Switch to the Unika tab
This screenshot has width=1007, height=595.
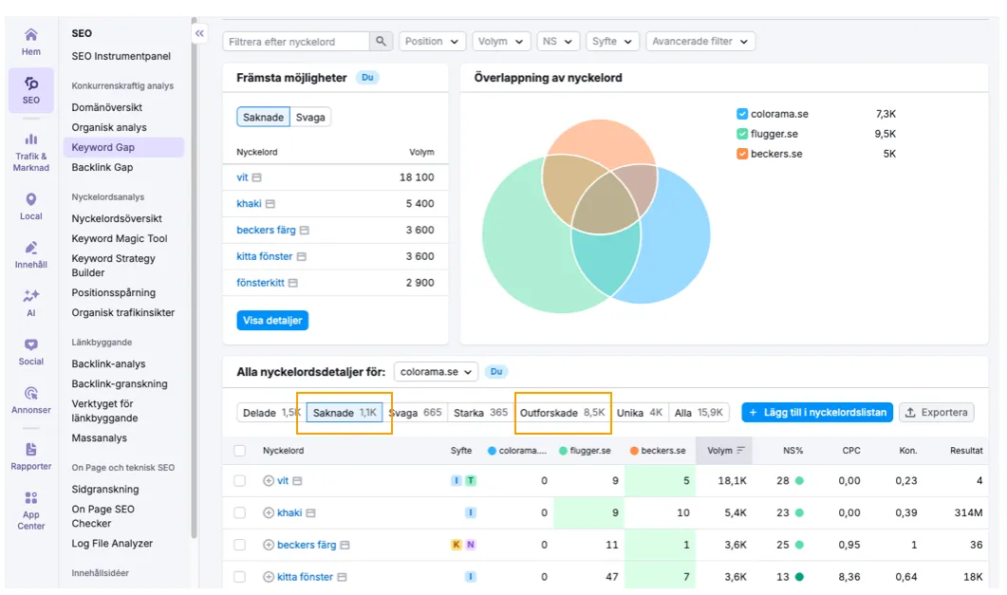[639, 413]
